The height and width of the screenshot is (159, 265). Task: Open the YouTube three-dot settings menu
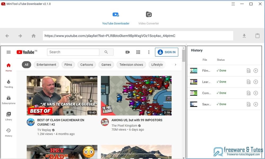coord(149,52)
